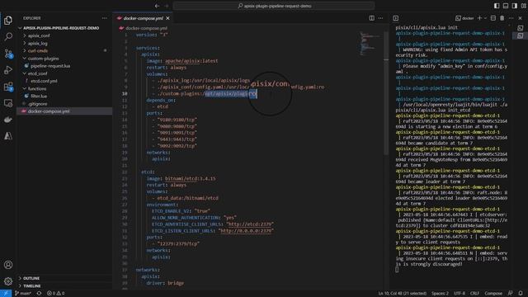528x297 pixels.
Task: Switch to the docker-compose.yml editor tab
Action: 143,18
